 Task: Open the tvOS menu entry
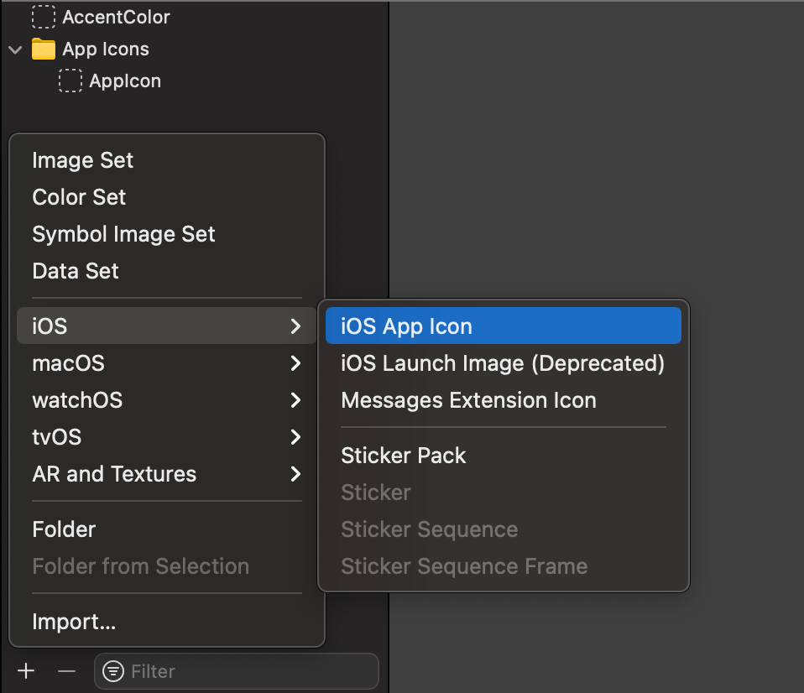point(167,437)
